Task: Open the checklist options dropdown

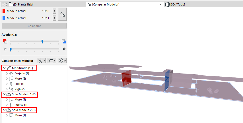Action: point(52,60)
